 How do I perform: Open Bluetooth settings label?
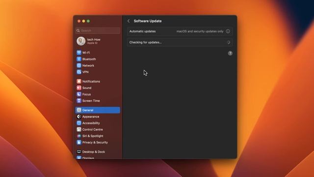click(89, 59)
